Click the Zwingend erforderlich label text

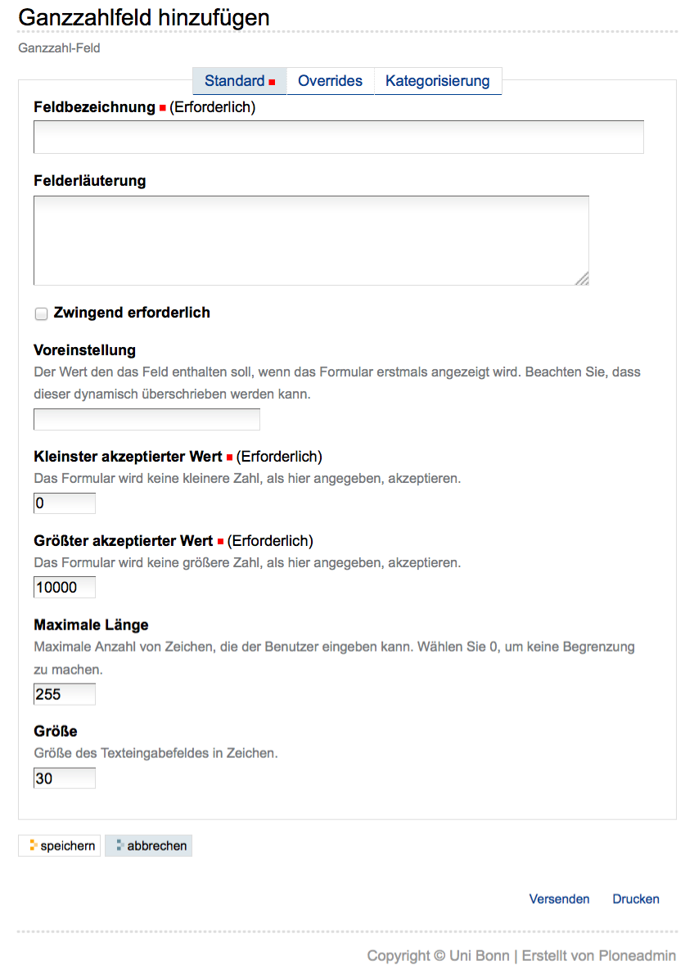132,313
